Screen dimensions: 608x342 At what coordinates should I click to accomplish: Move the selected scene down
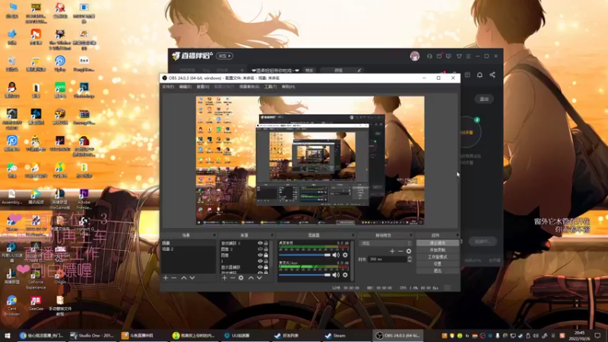(x=192, y=277)
